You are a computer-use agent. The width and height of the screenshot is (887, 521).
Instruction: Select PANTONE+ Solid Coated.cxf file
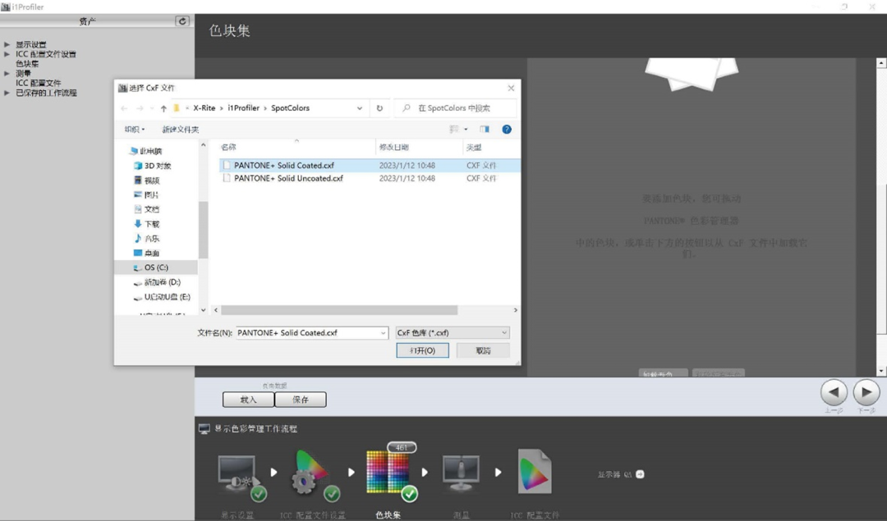(370, 166)
